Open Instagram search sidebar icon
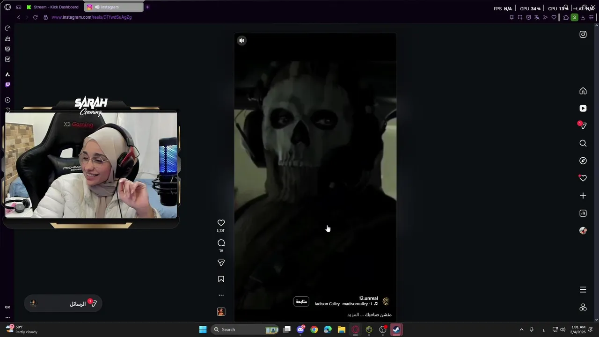 tap(583, 143)
